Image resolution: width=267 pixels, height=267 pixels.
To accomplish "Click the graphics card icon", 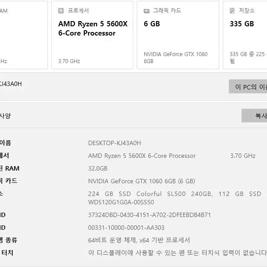I will pyautogui.click(x=146, y=11).
